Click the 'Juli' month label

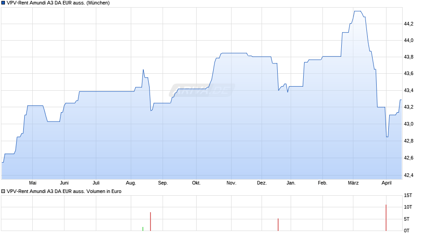(96, 183)
